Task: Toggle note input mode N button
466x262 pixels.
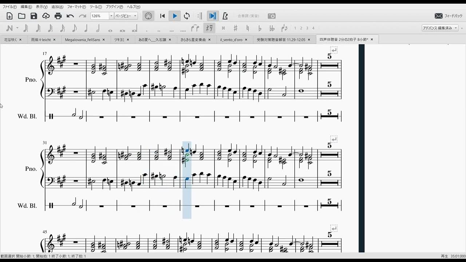Action: pos(9,28)
